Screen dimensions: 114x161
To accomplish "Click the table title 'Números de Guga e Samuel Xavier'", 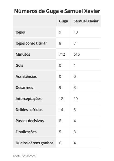I will 57,11.
